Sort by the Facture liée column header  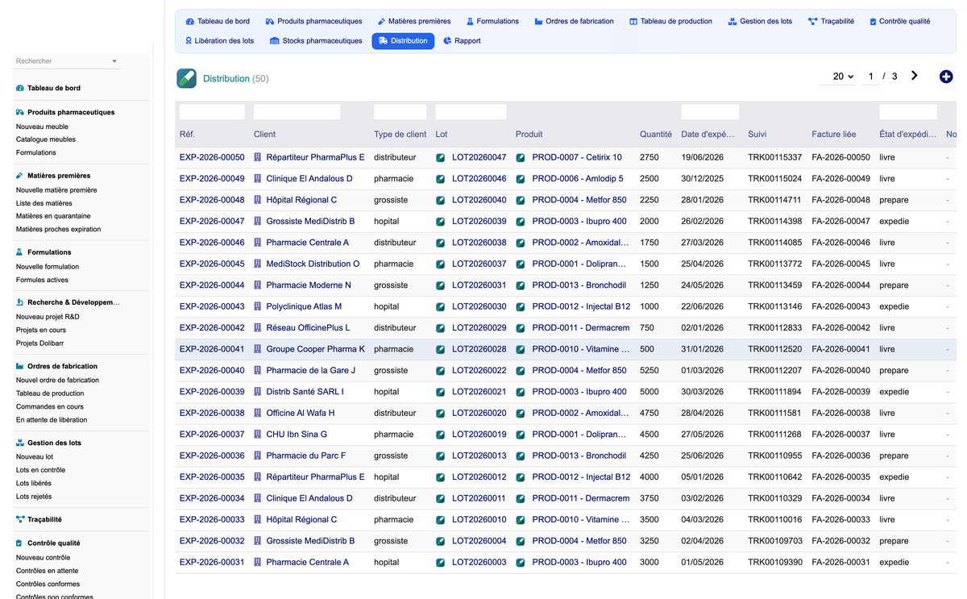[834, 135]
